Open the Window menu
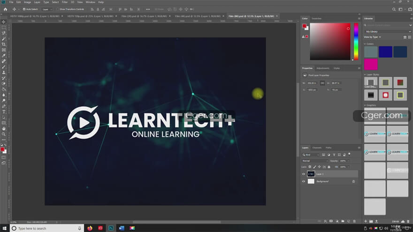The image size is (413, 232). pyautogui.click(x=90, y=2)
